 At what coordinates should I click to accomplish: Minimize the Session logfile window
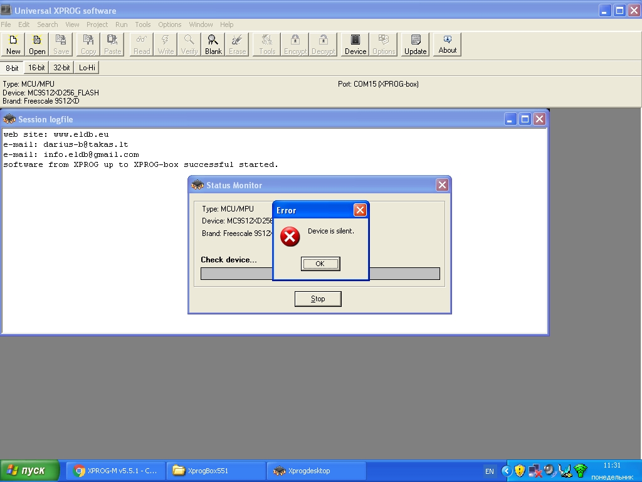510,119
